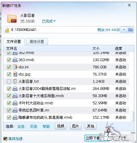Click the BT folder icon for 火影忍者
The width and height of the screenshot is (137, 143).
click(x=12, y=19)
